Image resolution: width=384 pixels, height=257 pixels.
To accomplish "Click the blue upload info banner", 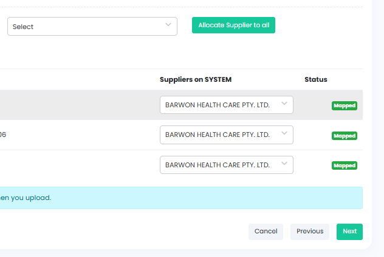I will point(181,198).
